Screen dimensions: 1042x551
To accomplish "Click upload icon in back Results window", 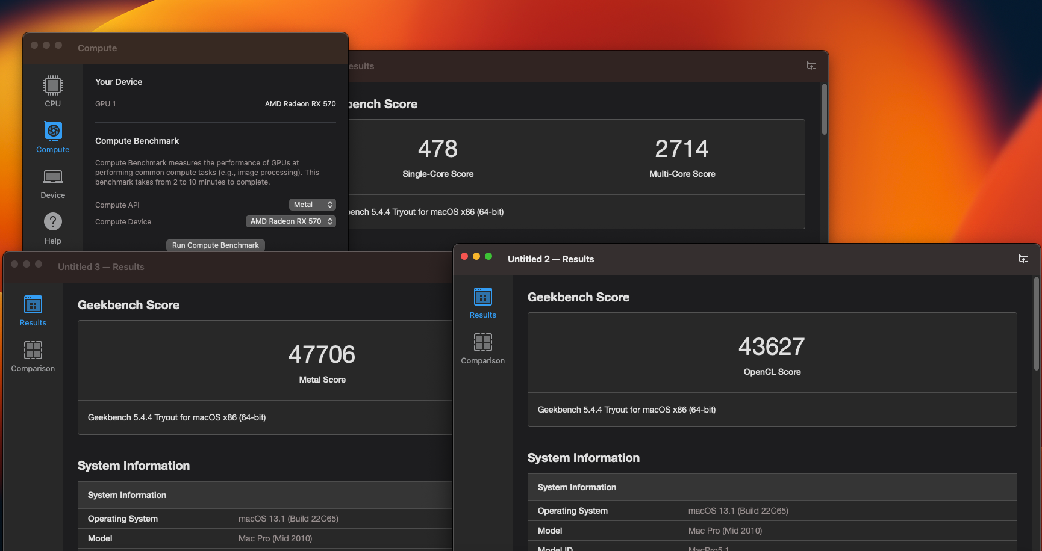I will 811,65.
